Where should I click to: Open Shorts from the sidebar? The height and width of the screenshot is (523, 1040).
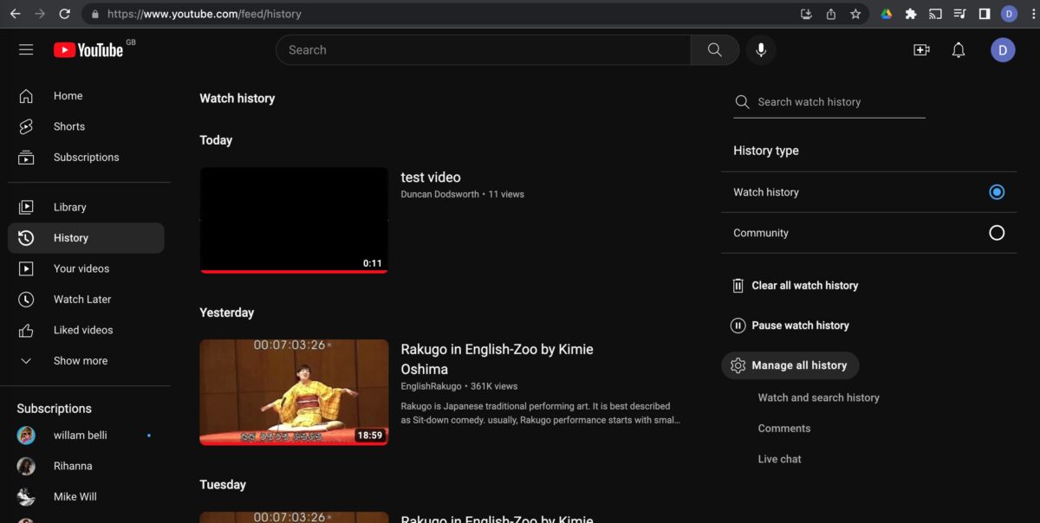[86, 126]
